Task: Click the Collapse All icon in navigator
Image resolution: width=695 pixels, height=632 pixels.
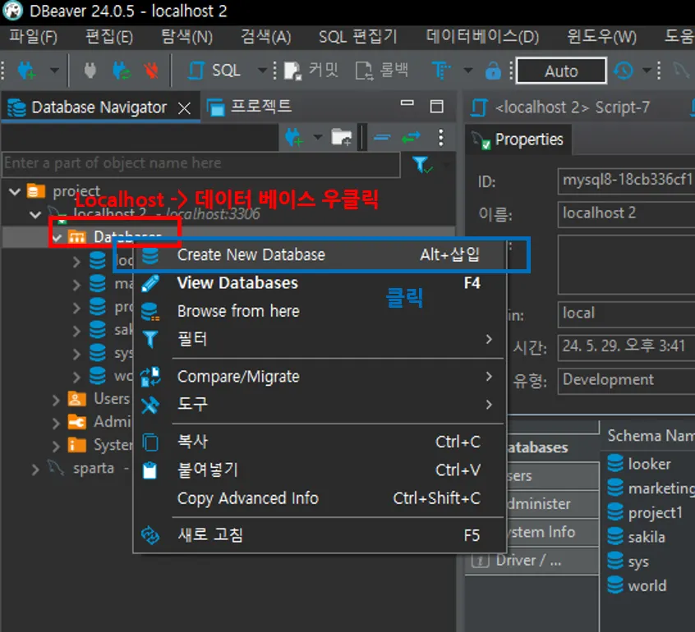Action: pos(382,138)
